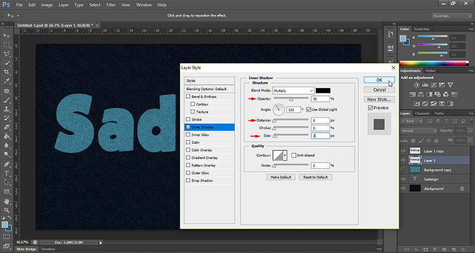
Task: Open the Color panel flyout menu
Action: pos(471,29)
